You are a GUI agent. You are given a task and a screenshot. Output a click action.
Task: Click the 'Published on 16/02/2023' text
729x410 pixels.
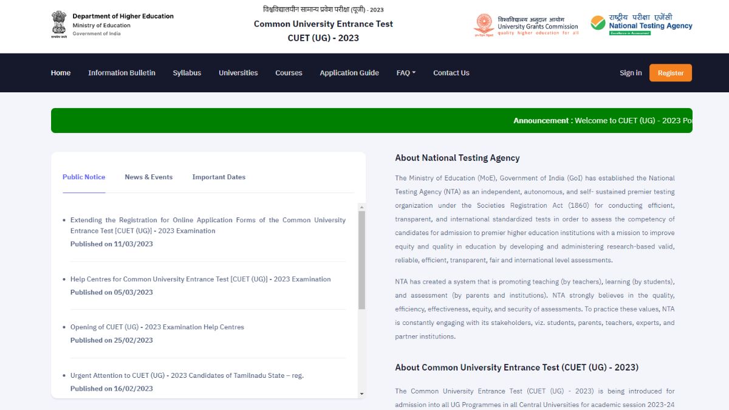tap(112, 389)
